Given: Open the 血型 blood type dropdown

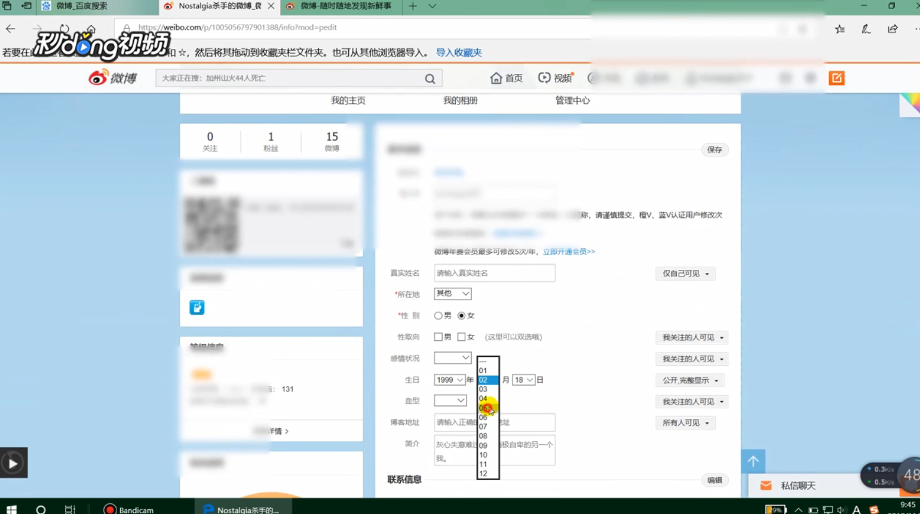Looking at the screenshot, I should (449, 401).
